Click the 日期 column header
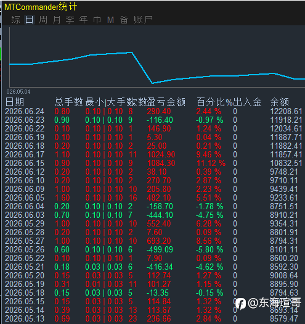Image resolution: width=305 pixels, height=324 pixels. (14, 102)
